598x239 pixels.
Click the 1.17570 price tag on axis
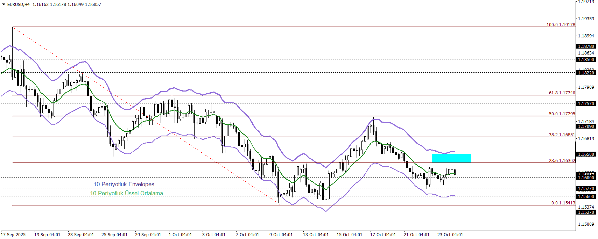(x=586, y=104)
